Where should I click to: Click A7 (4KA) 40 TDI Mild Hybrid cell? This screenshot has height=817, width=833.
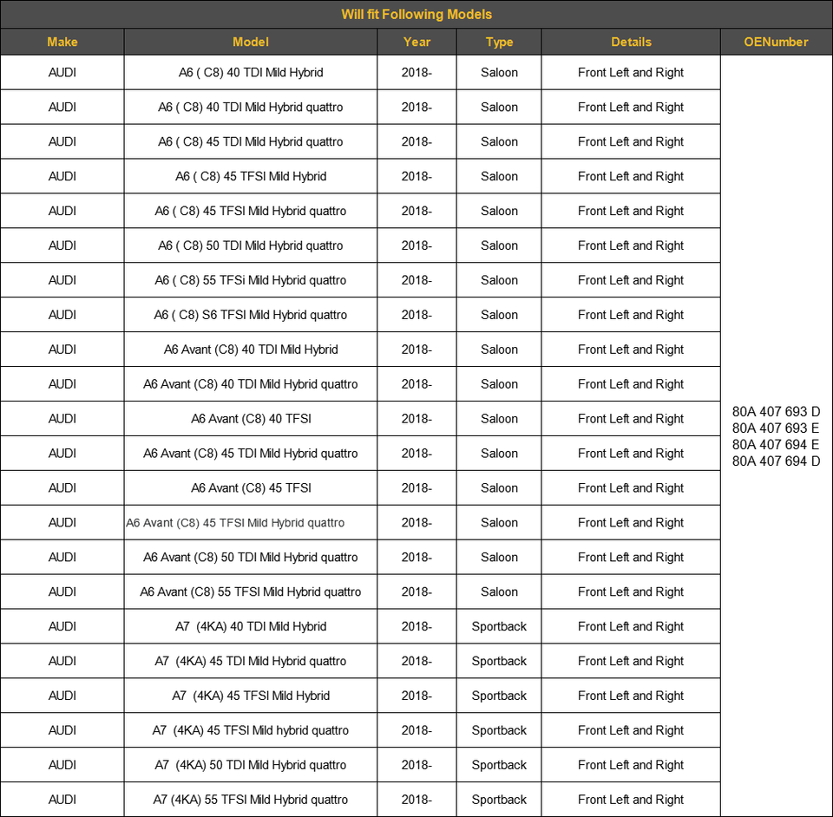(x=251, y=626)
